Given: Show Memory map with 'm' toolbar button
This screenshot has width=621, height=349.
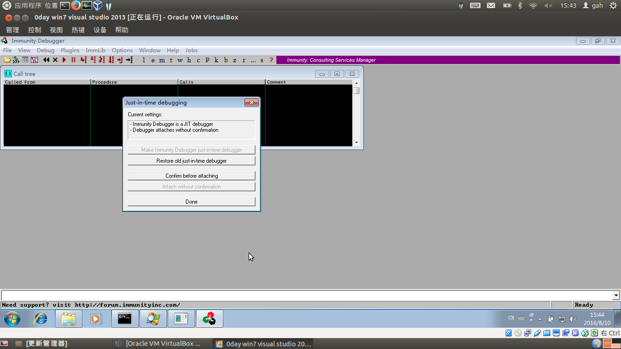Looking at the screenshot, I should pos(162,60).
